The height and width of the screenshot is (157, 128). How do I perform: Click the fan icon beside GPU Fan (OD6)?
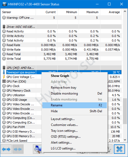click(4, 81)
